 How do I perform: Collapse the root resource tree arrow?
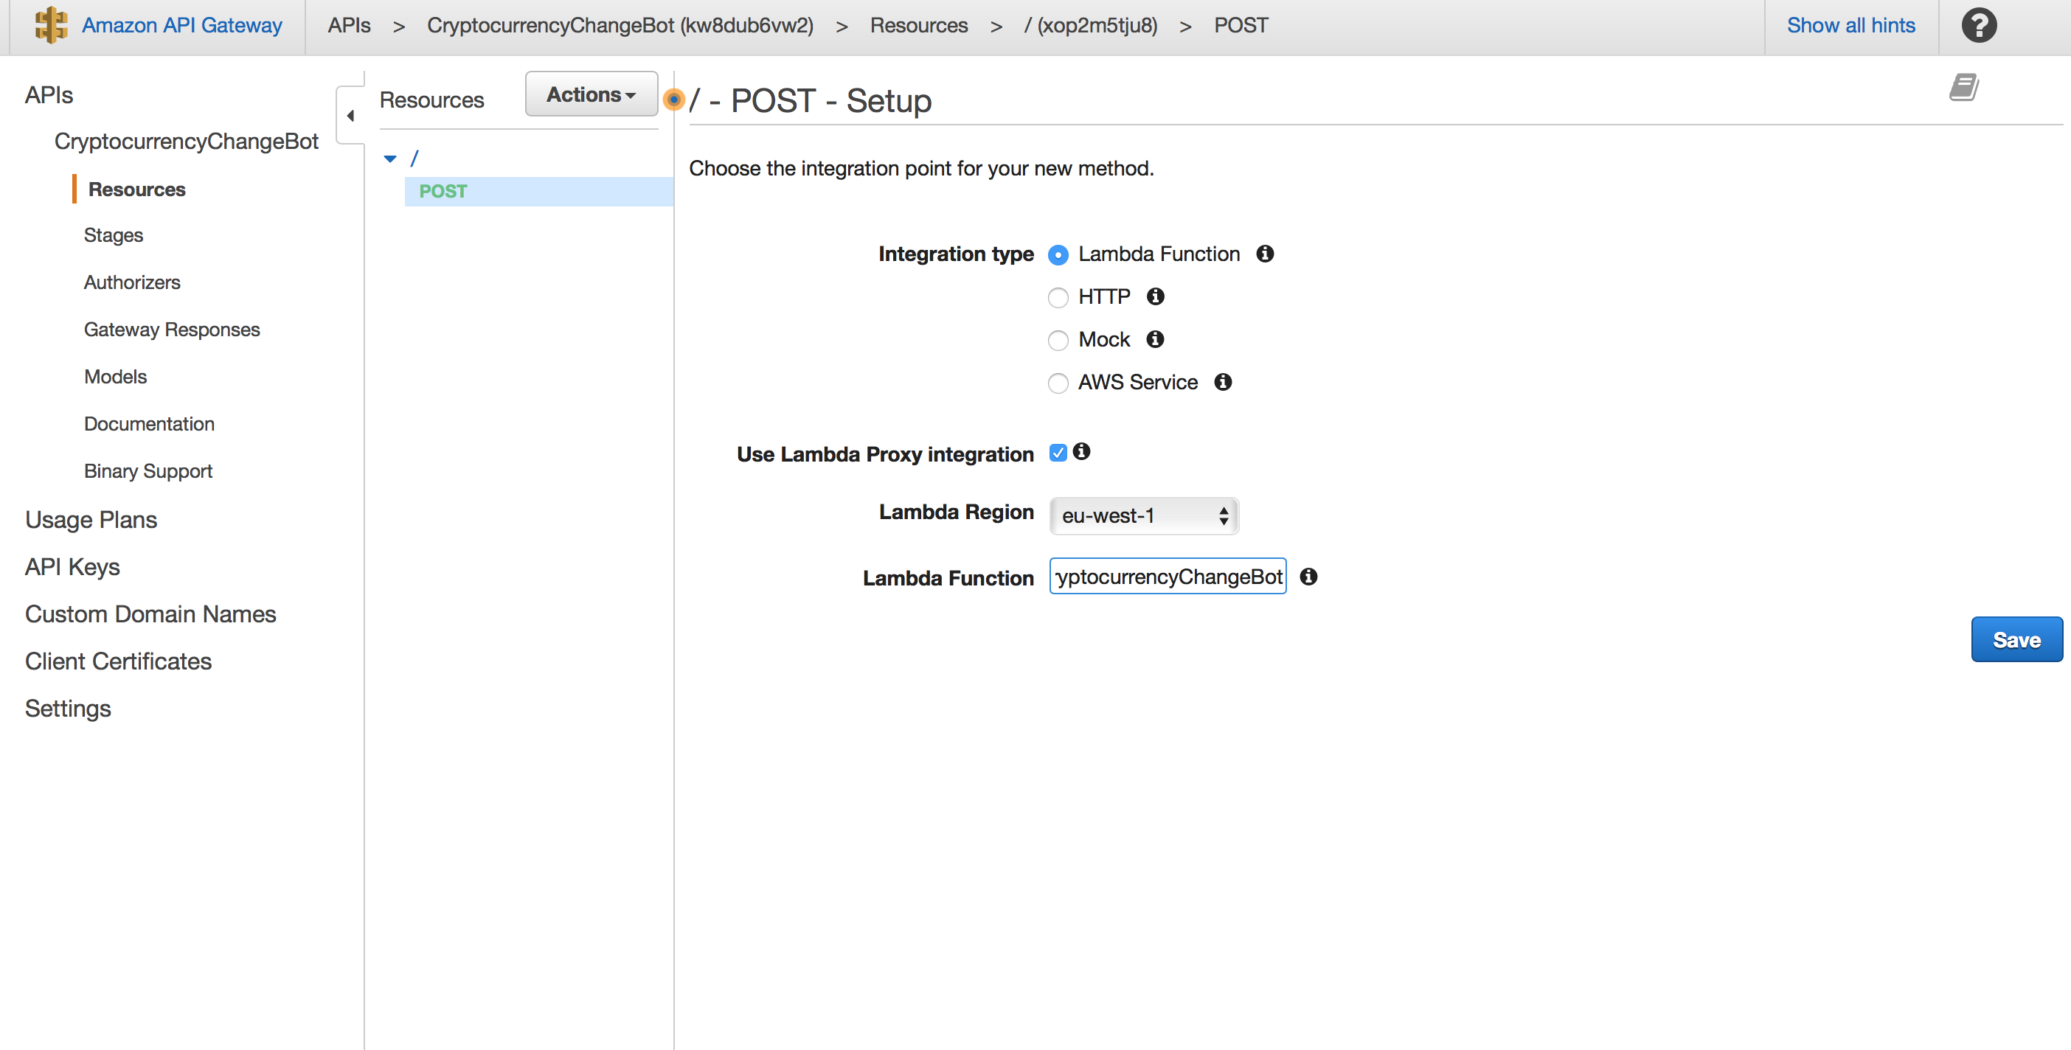(x=390, y=159)
